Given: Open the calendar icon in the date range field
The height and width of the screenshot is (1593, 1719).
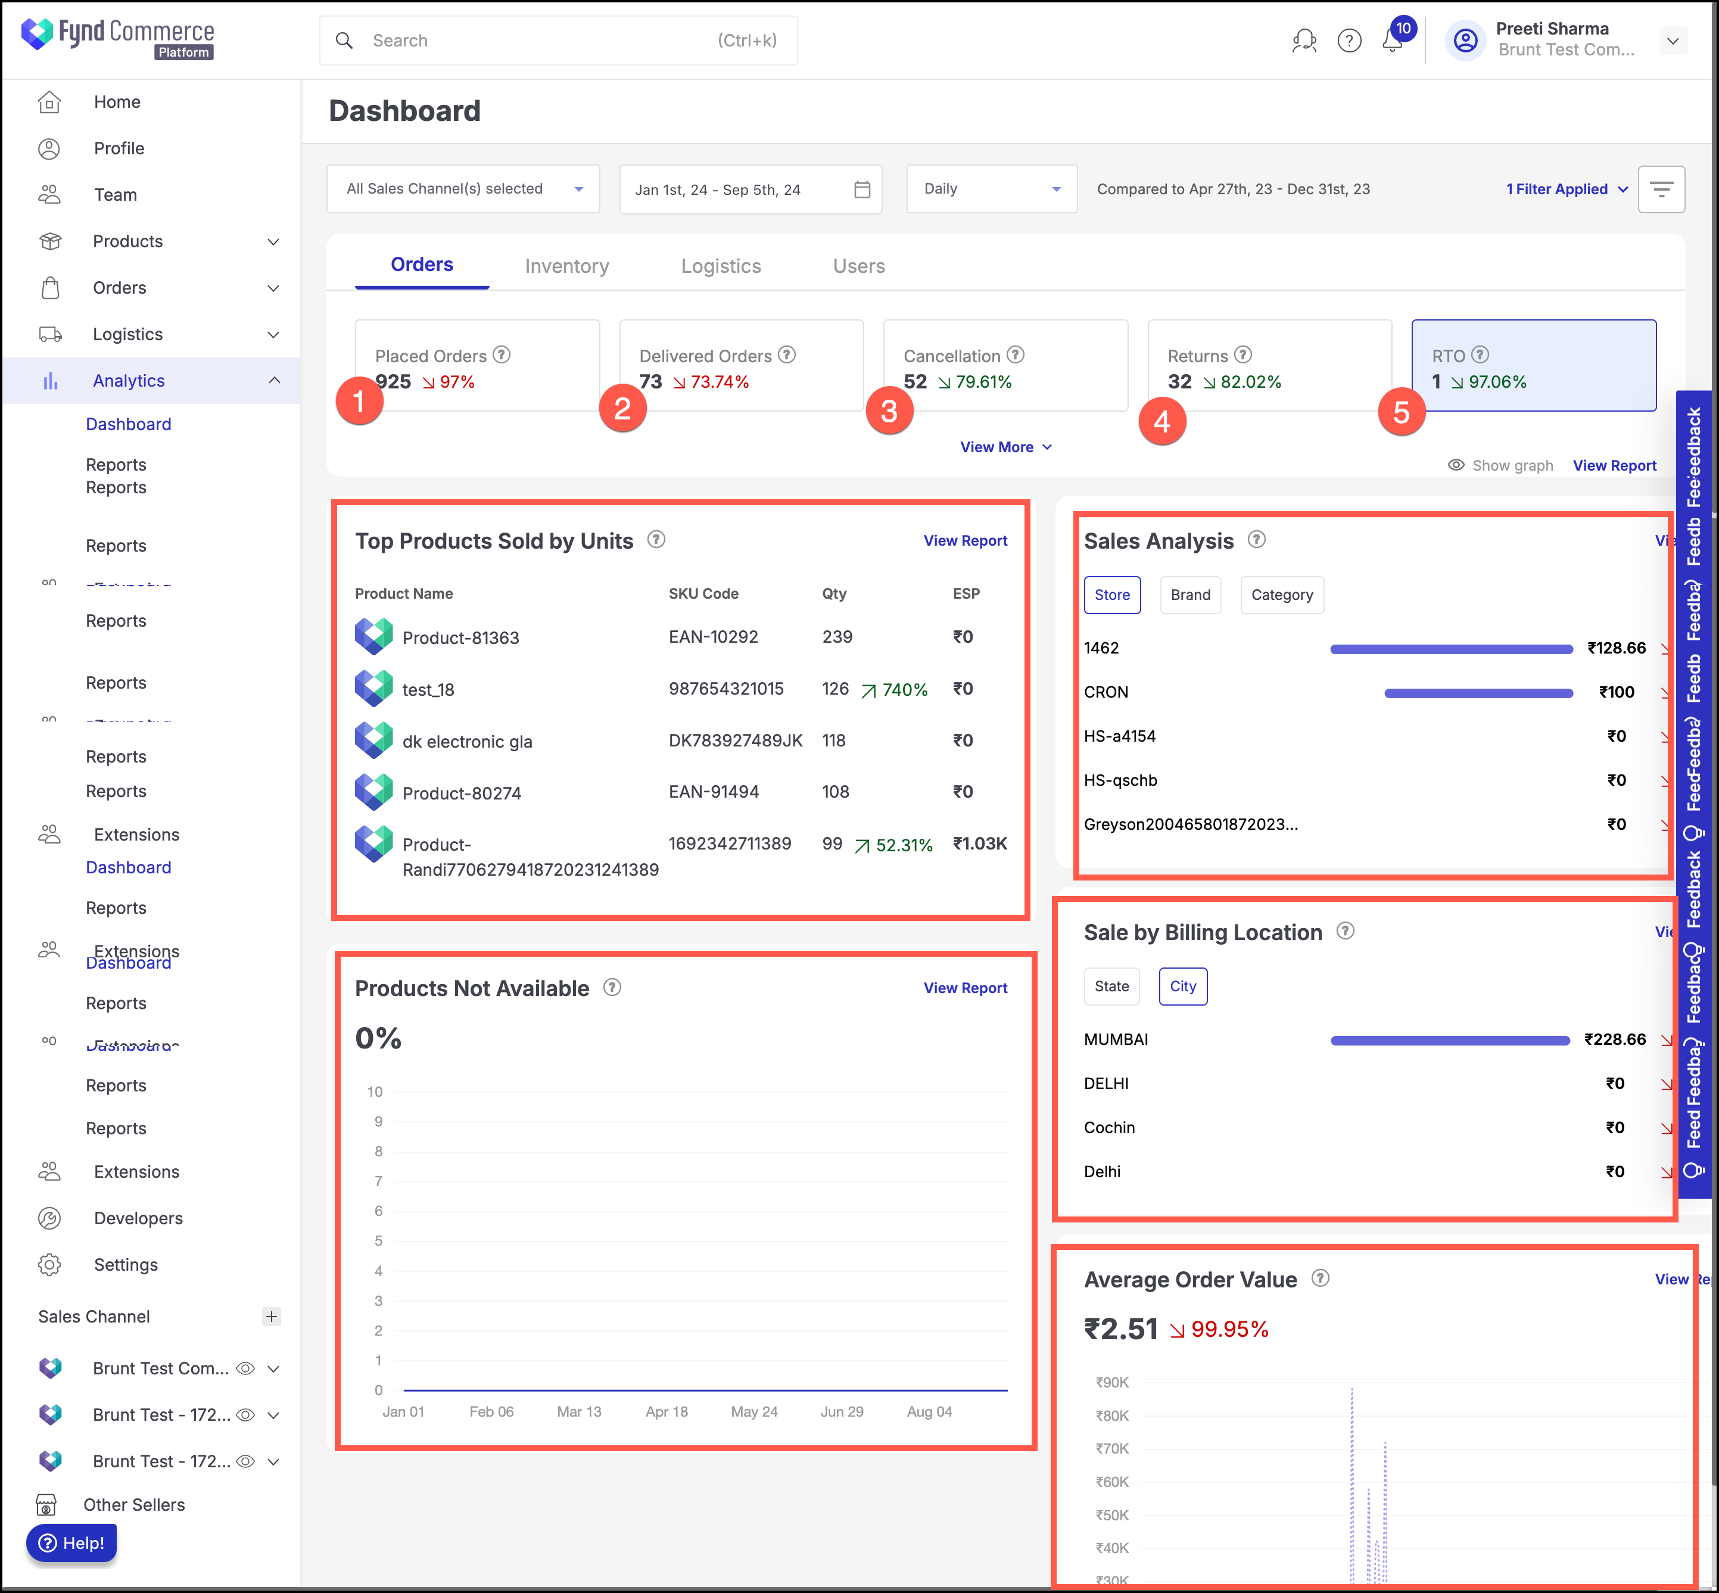Looking at the screenshot, I should (862, 189).
